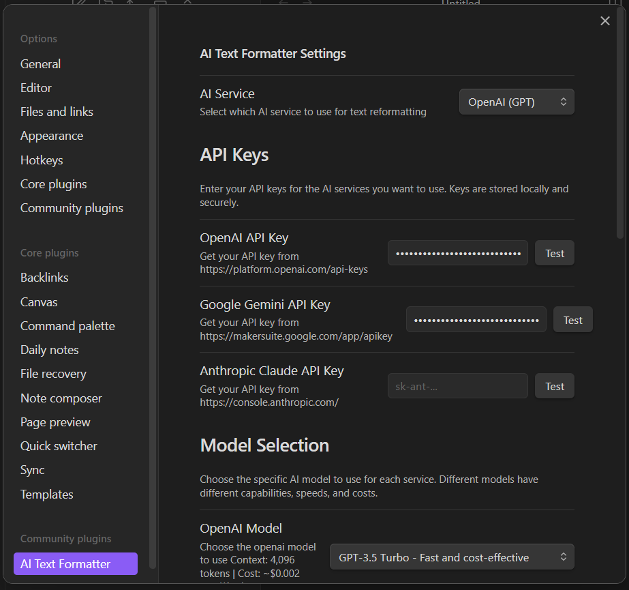Open Core plugins tab under Options
Image resolution: width=629 pixels, height=590 pixels.
point(53,184)
